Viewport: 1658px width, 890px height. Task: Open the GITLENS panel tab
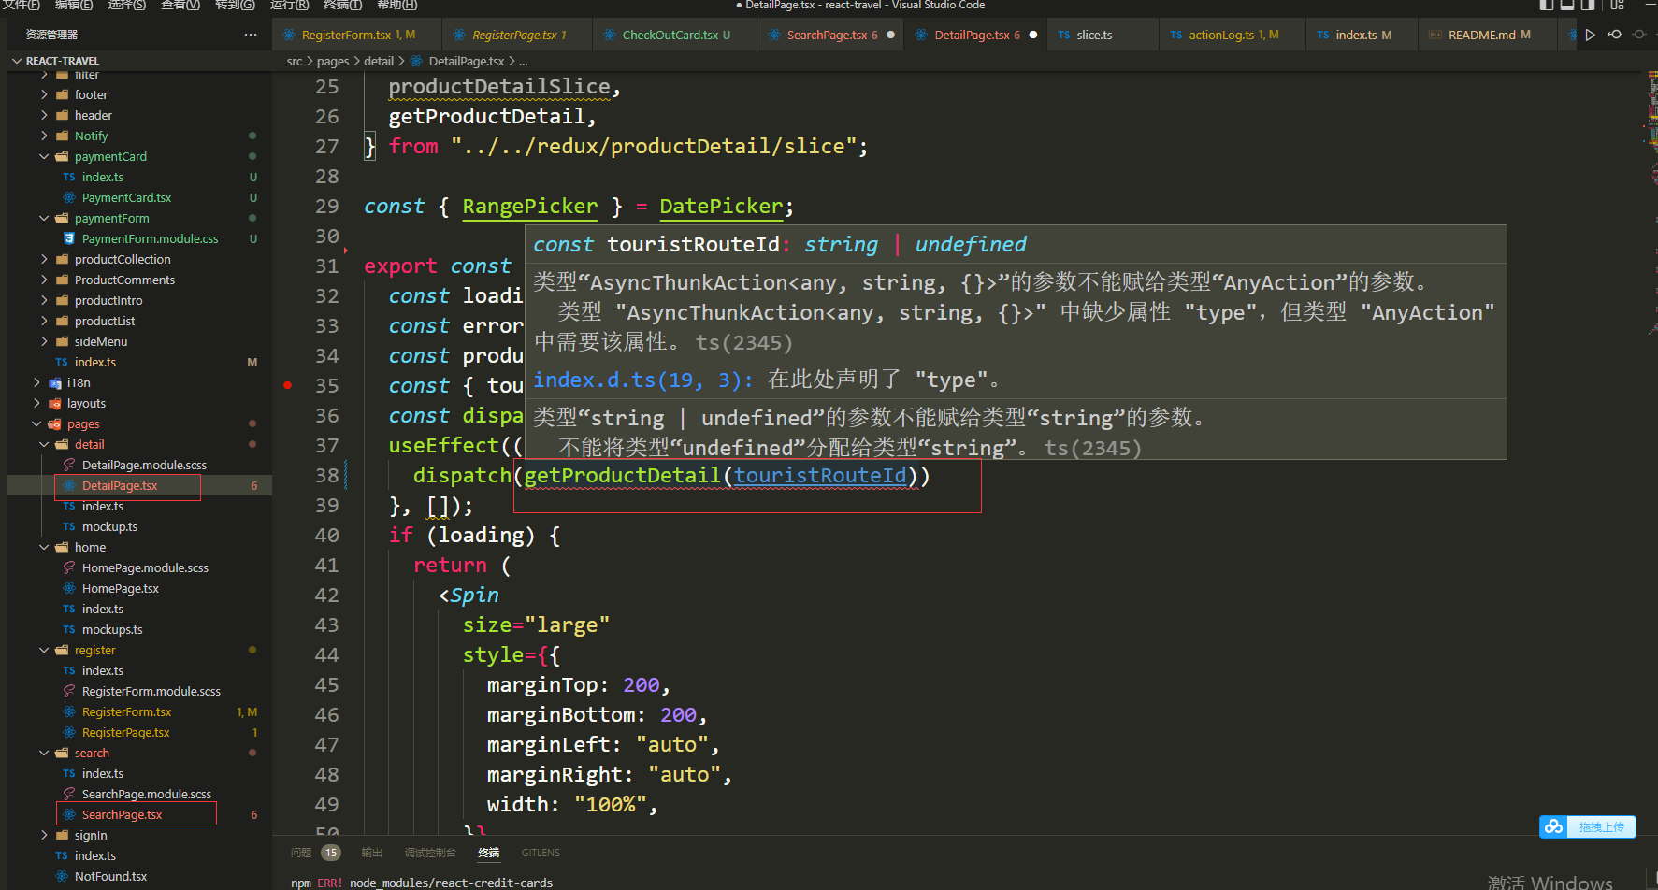click(x=541, y=853)
